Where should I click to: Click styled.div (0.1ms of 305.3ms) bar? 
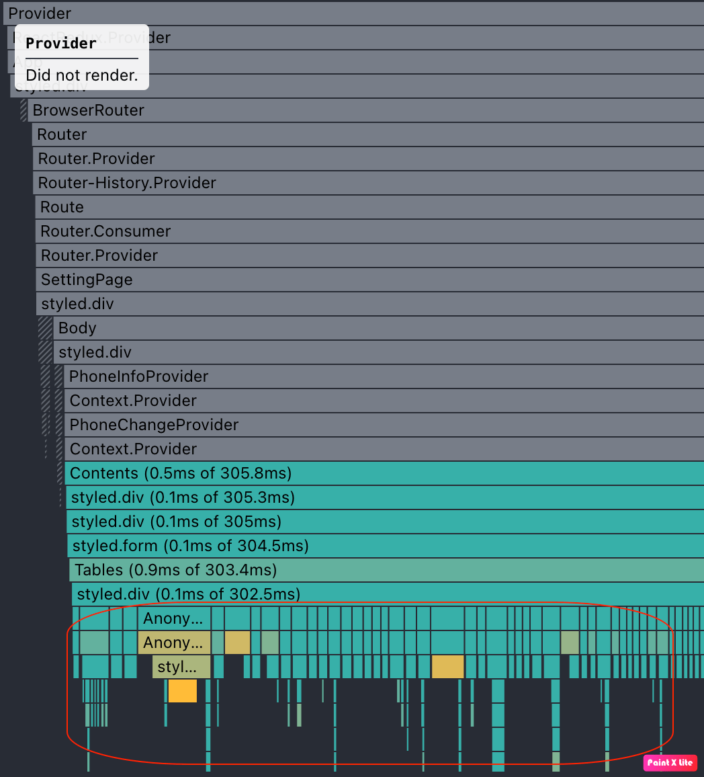[385, 497]
